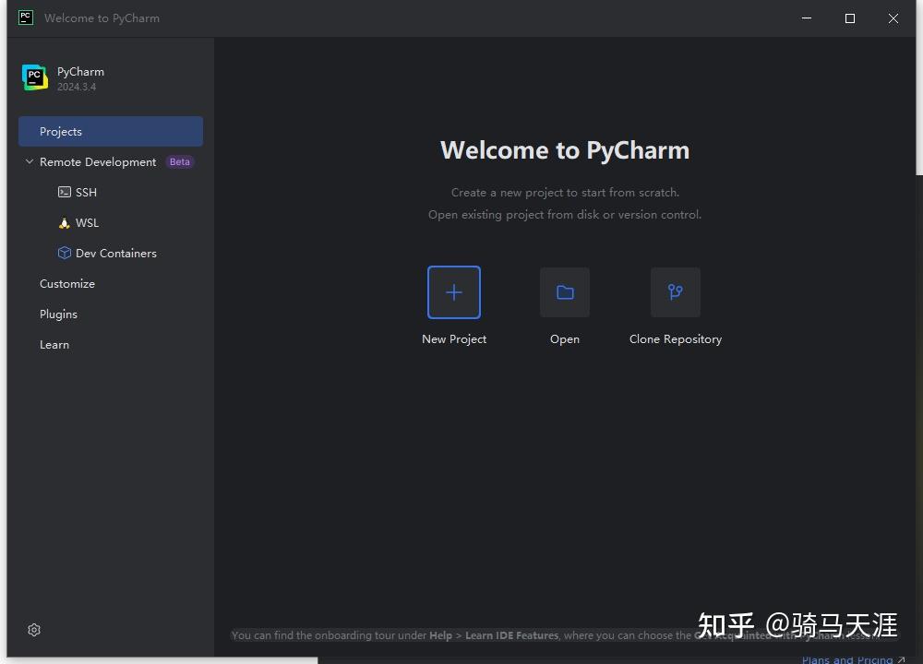Click the PyCharm icon in the title bar

tap(25, 18)
